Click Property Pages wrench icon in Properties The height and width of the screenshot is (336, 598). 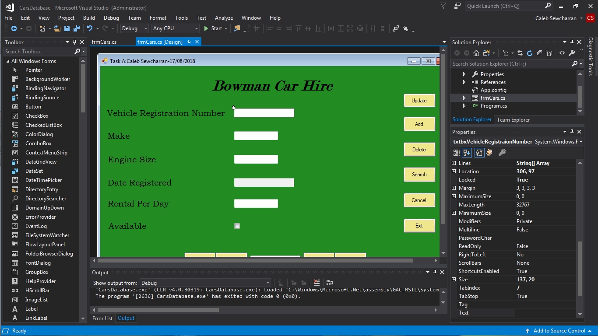[x=502, y=153]
